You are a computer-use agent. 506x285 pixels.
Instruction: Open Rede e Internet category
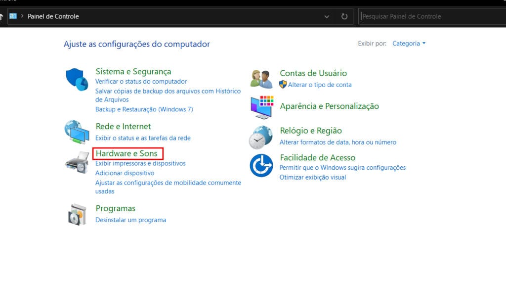123,126
